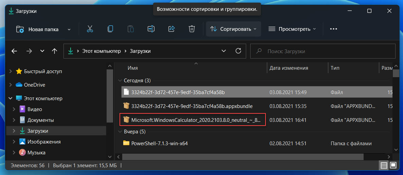This screenshot has height=175, width=403.
Task: Click the Rename icon in toolbar
Action: coord(151,29)
